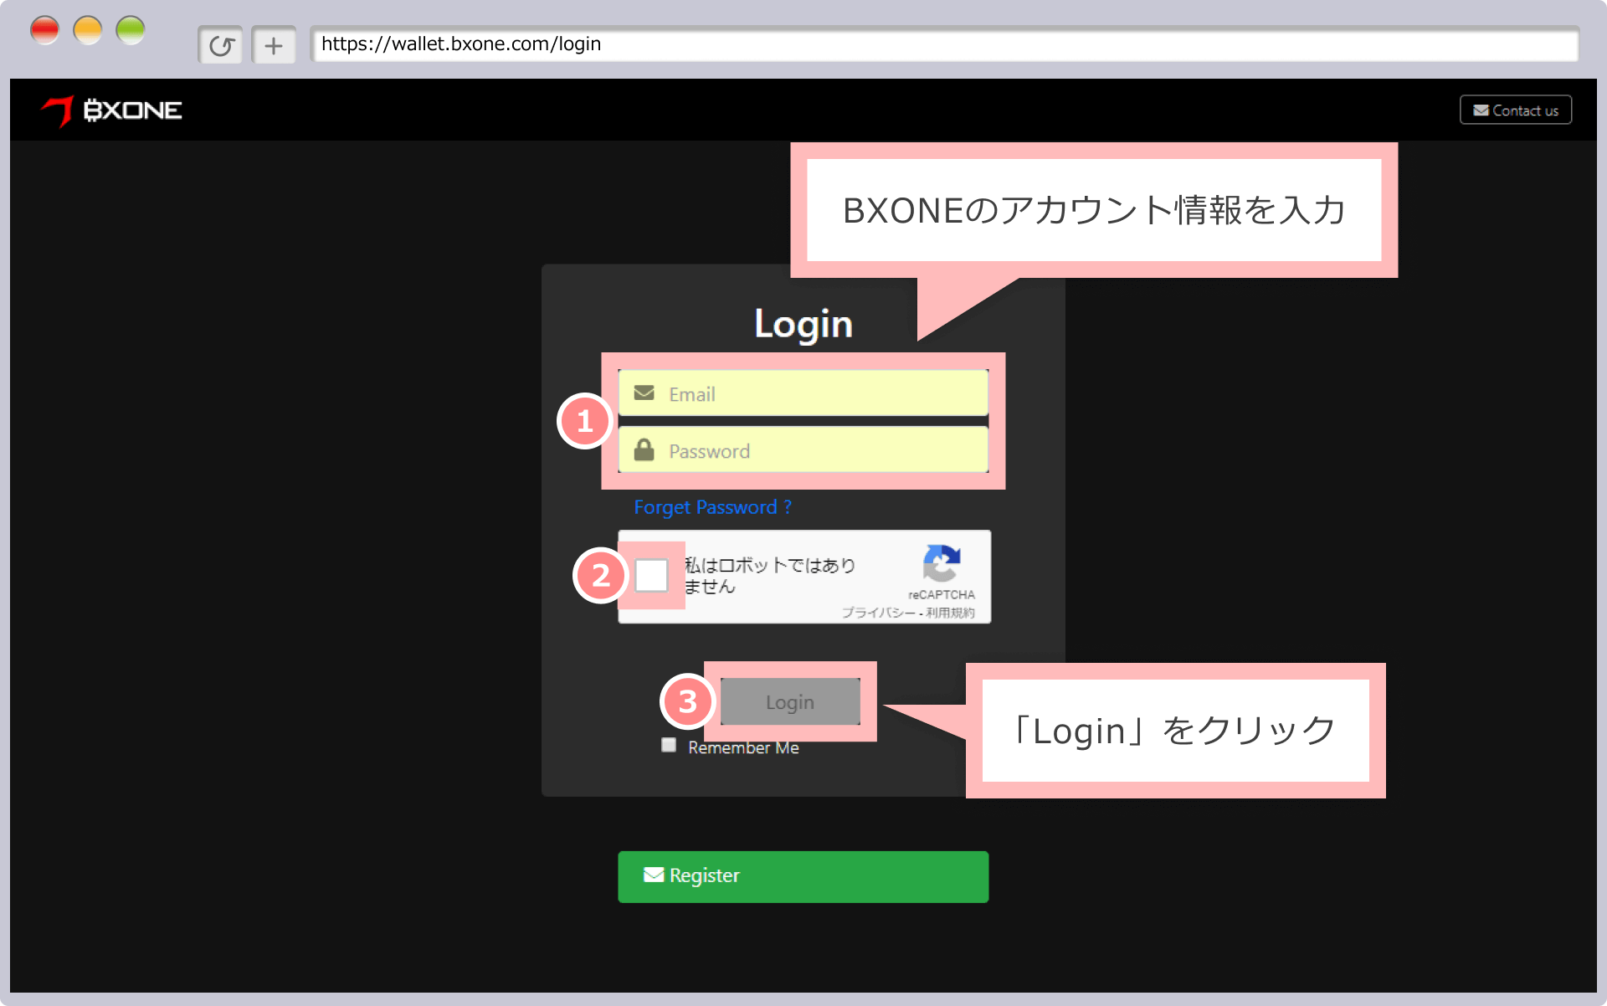Image resolution: width=1607 pixels, height=1006 pixels.
Task: Click the reCAPTCHA logo icon
Action: 941,563
